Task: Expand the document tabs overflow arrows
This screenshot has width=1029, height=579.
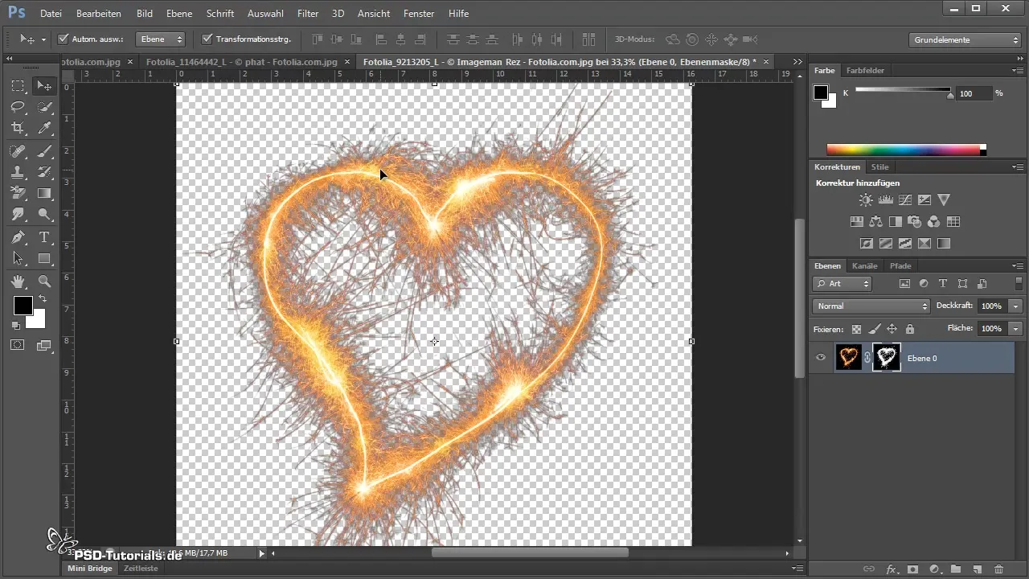Action: point(797,62)
